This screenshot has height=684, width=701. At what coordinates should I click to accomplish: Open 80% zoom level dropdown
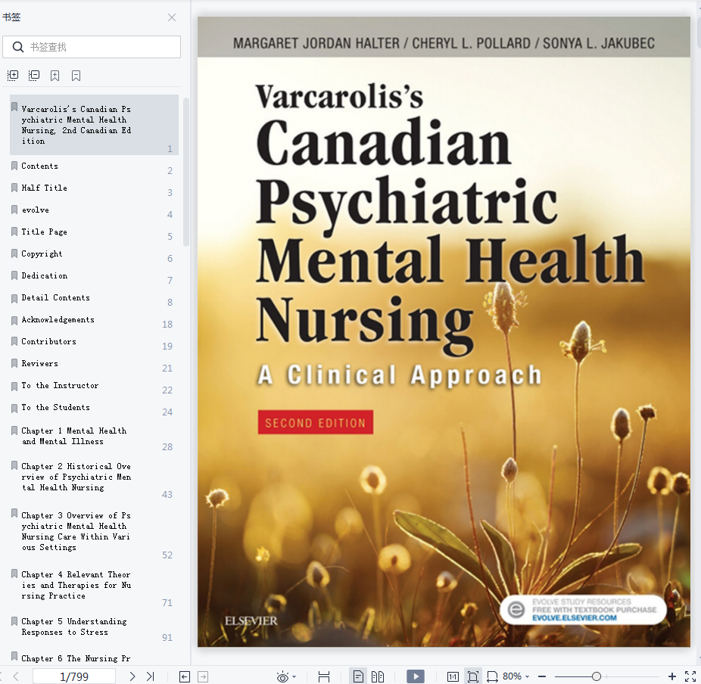516,676
